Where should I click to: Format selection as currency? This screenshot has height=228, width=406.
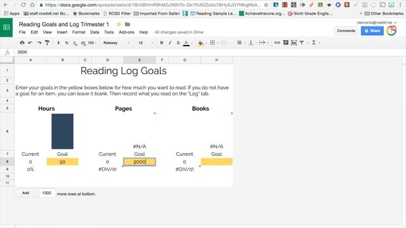pyautogui.click(x=58, y=42)
